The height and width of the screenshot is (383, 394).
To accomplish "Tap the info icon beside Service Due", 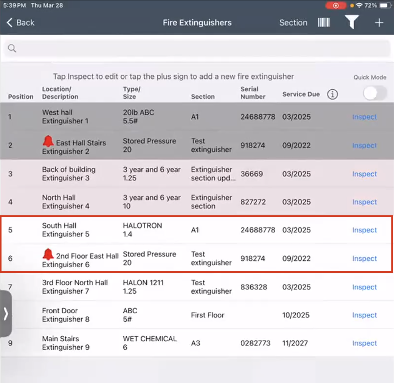I will (332, 94).
